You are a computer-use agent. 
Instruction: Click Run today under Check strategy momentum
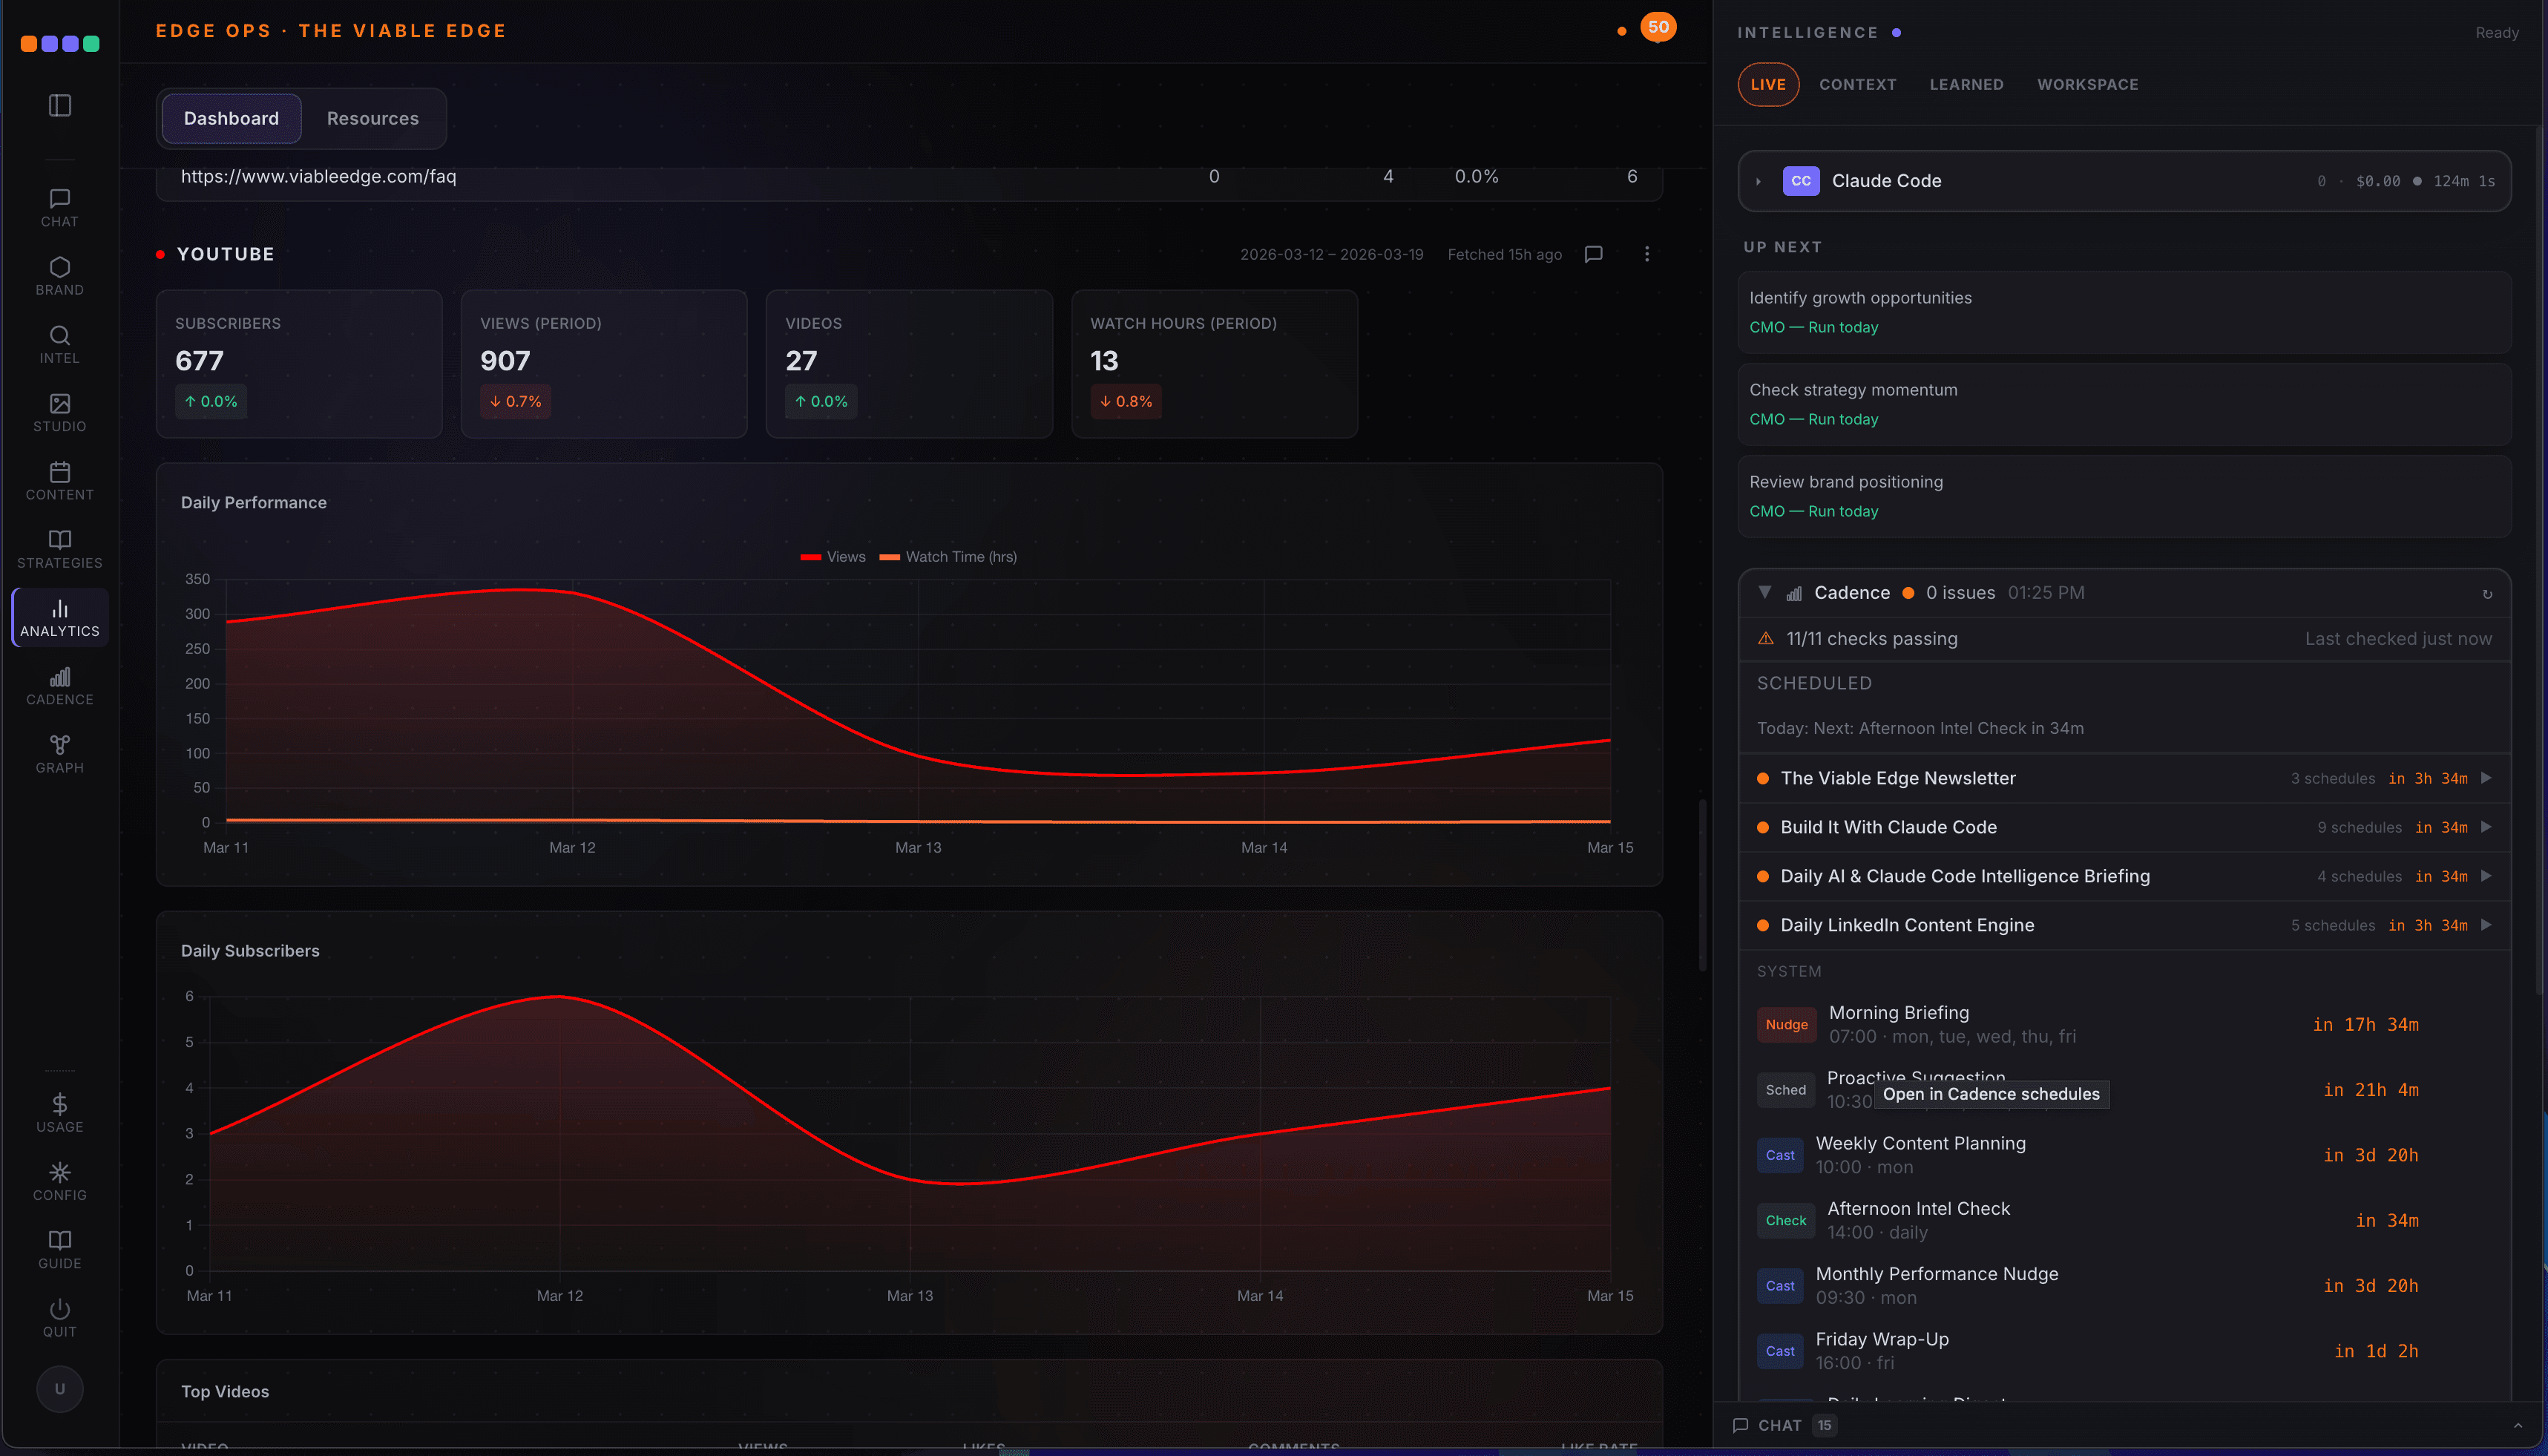pyautogui.click(x=1845, y=419)
